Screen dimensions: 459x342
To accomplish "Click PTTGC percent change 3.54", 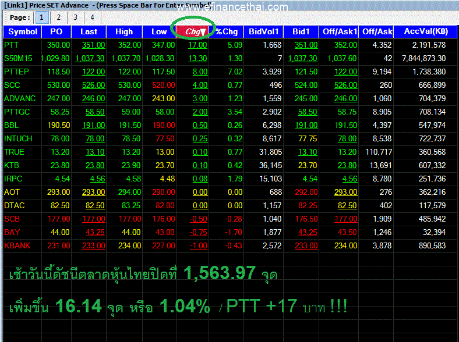I will [x=235, y=112].
